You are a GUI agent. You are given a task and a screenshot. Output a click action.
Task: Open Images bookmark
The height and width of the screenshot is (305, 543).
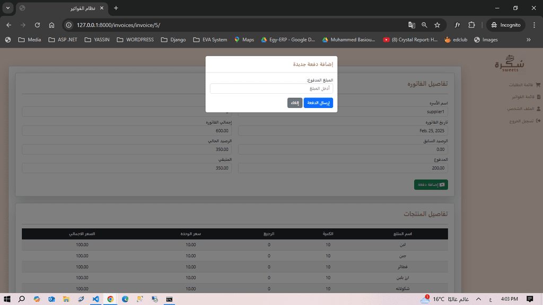click(486, 40)
